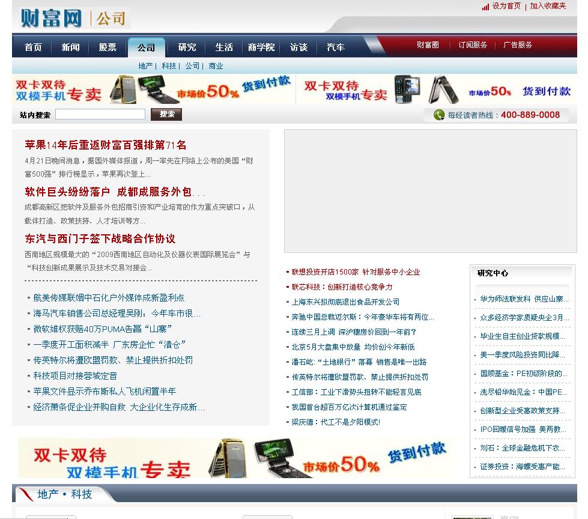Open 访谈 navigation tab
The image size is (588, 519).
point(299,47)
